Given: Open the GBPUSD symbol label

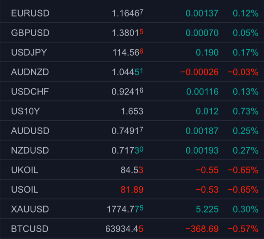Looking at the screenshot, I should 30,33.
